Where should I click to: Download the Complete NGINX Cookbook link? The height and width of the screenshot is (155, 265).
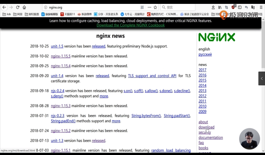point(131,25)
